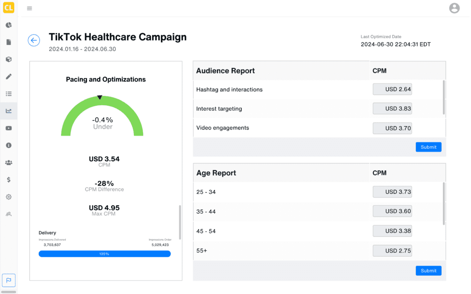Open the document file sidebar icon
Screen dimensions: 471x294
pos(9,42)
